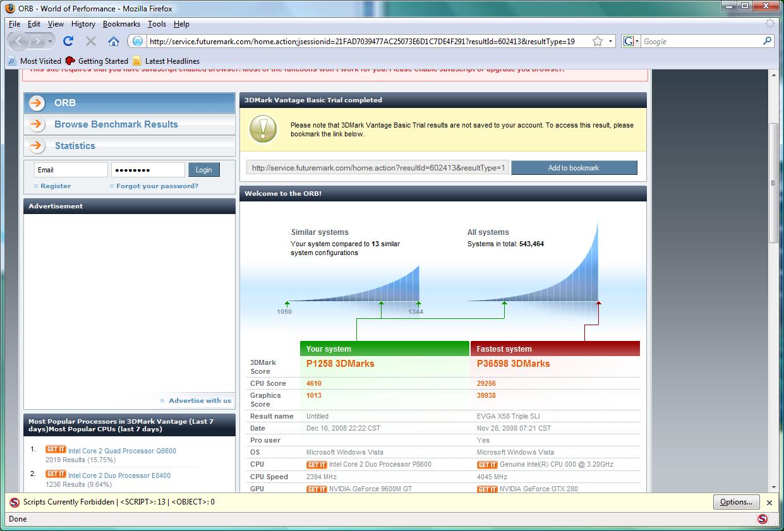This screenshot has height=531, width=784.
Task: Open the Help menu
Action: pos(181,24)
